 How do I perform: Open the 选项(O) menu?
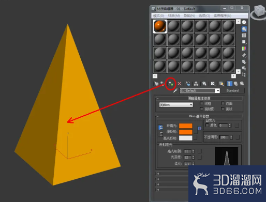click(204, 16)
